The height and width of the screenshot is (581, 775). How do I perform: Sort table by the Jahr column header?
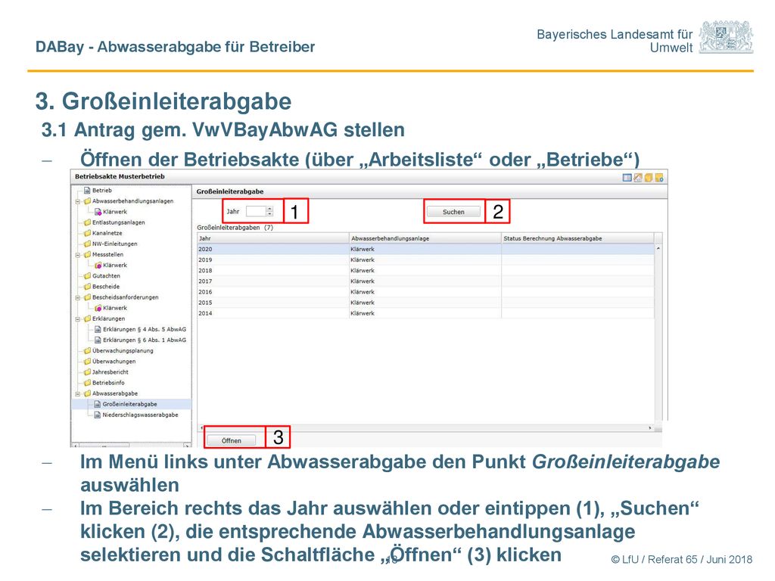click(x=272, y=238)
